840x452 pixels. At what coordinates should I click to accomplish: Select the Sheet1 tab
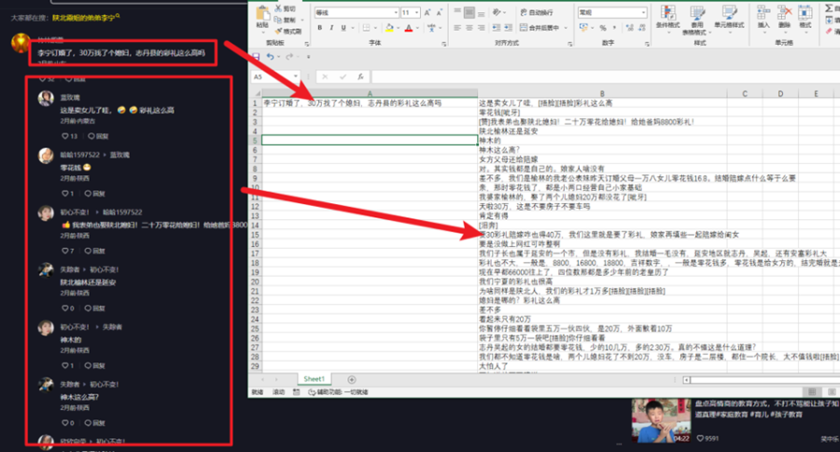click(x=314, y=379)
